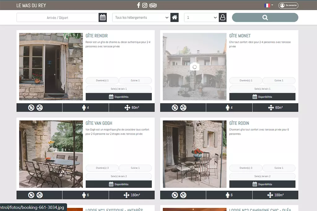Click the no-smoking icon under Gîte Van Gogh

coord(40,195)
